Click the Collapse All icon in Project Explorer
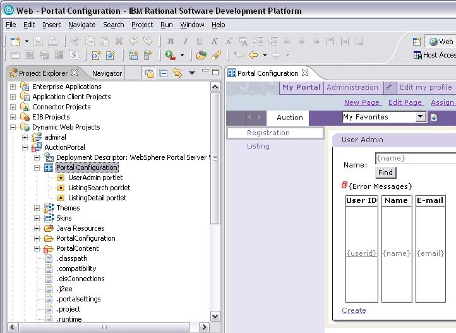The width and height of the screenshot is (456, 333). 164,73
